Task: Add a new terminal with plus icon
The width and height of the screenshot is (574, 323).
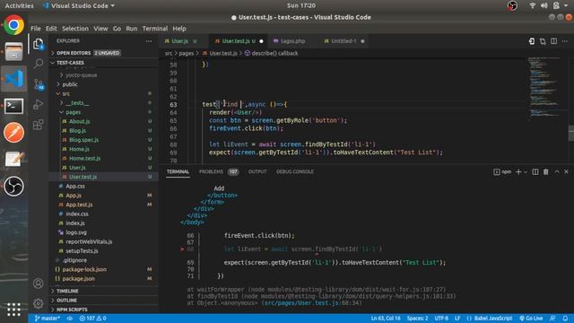Action: click(x=518, y=171)
